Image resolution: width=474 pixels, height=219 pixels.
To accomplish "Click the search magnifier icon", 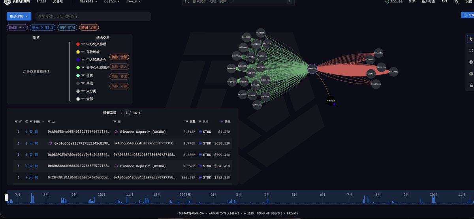I will click(187, 2).
